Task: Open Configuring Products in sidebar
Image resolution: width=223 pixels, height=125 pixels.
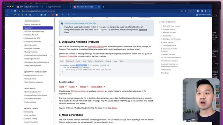Action: point(32,42)
